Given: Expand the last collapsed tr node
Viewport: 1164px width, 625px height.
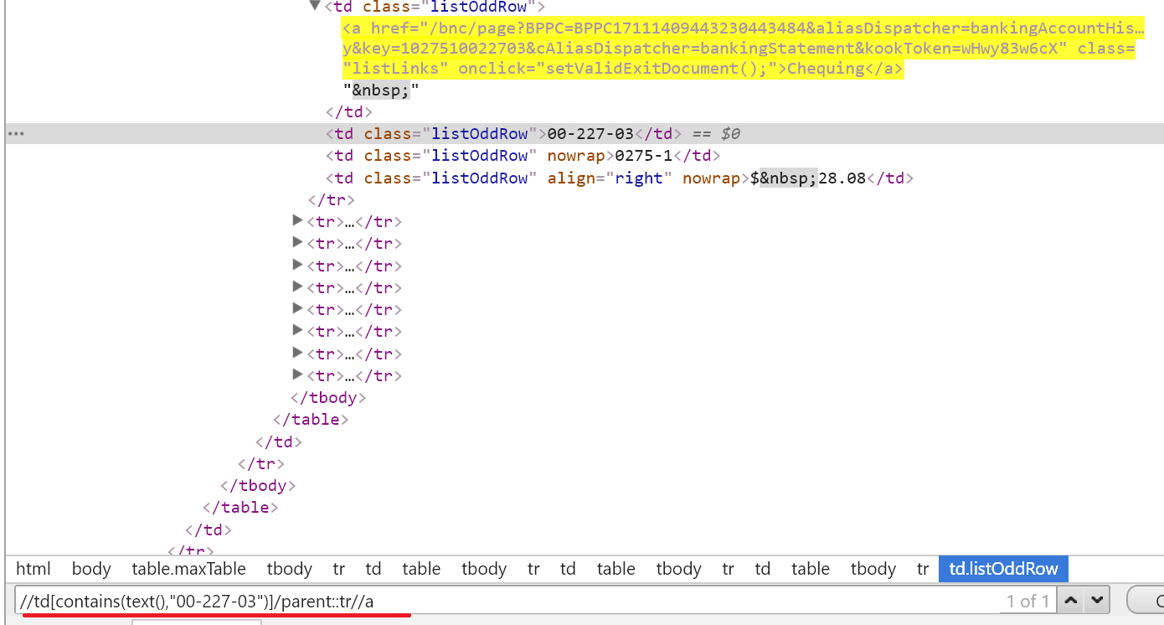Looking at the screenshot, I should (297, 375).
